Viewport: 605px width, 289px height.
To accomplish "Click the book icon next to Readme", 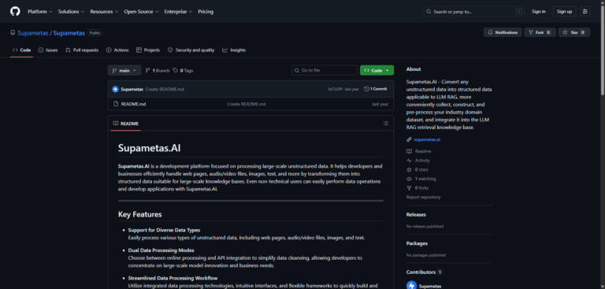I will click(x=409, y=151).
